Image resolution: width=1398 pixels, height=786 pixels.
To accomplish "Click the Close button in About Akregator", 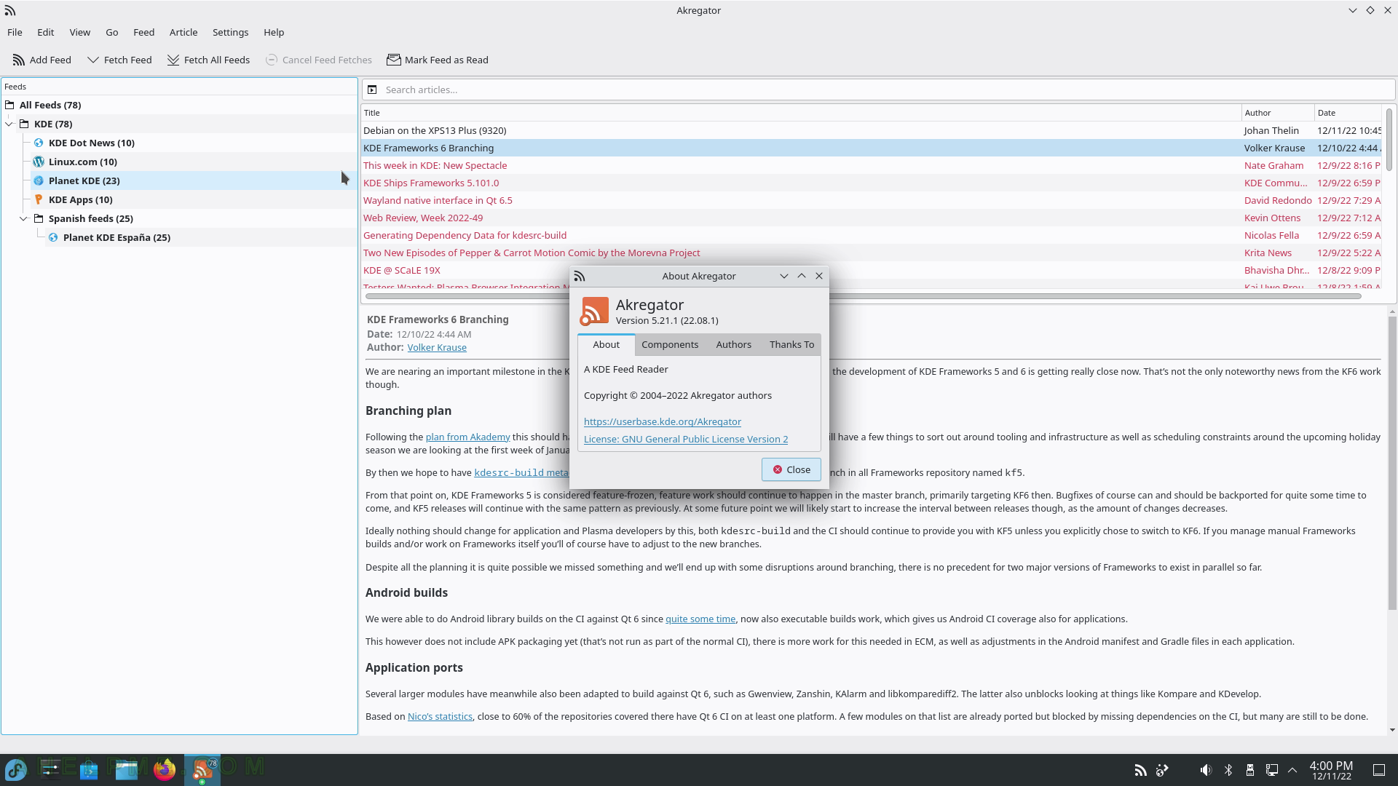I will pos(791,469).
